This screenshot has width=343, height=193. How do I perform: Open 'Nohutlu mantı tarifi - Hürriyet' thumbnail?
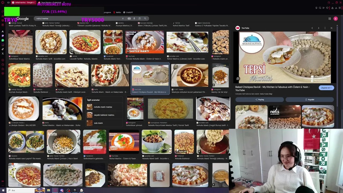[x=72, y=75]
